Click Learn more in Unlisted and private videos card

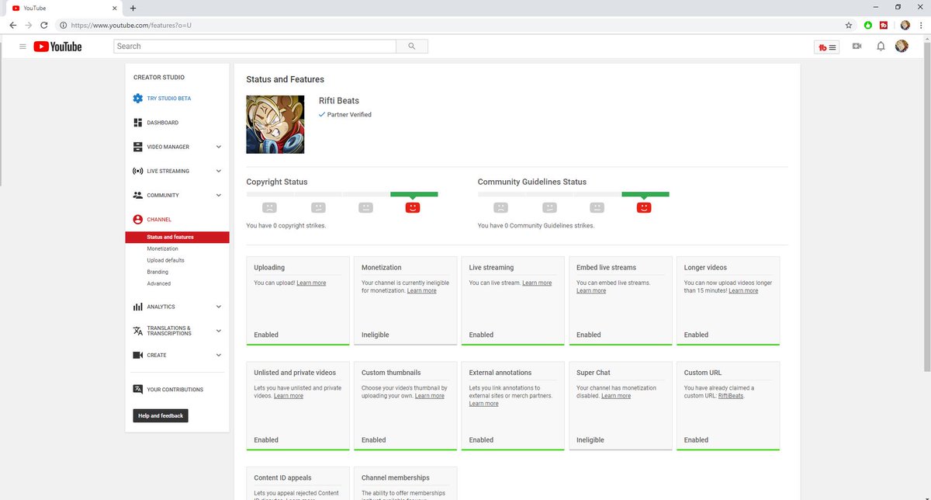pyautogui.click(x=289, y=396)
